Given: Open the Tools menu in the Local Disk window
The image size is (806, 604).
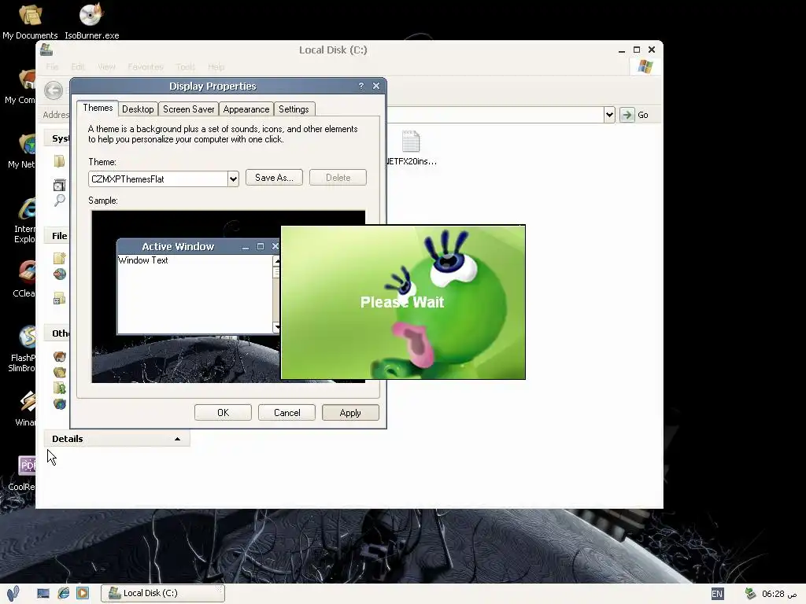Looking at the screenshot, I should [x=186, y=67].
